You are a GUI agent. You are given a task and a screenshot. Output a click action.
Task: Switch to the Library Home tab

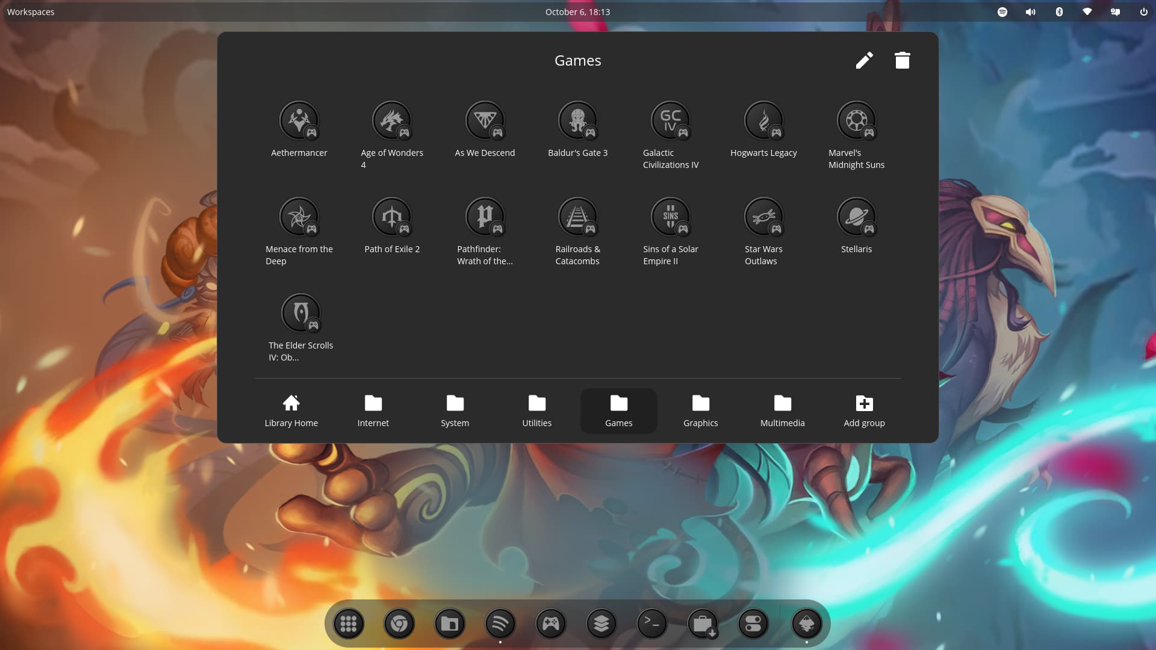(x=291, y=411)
